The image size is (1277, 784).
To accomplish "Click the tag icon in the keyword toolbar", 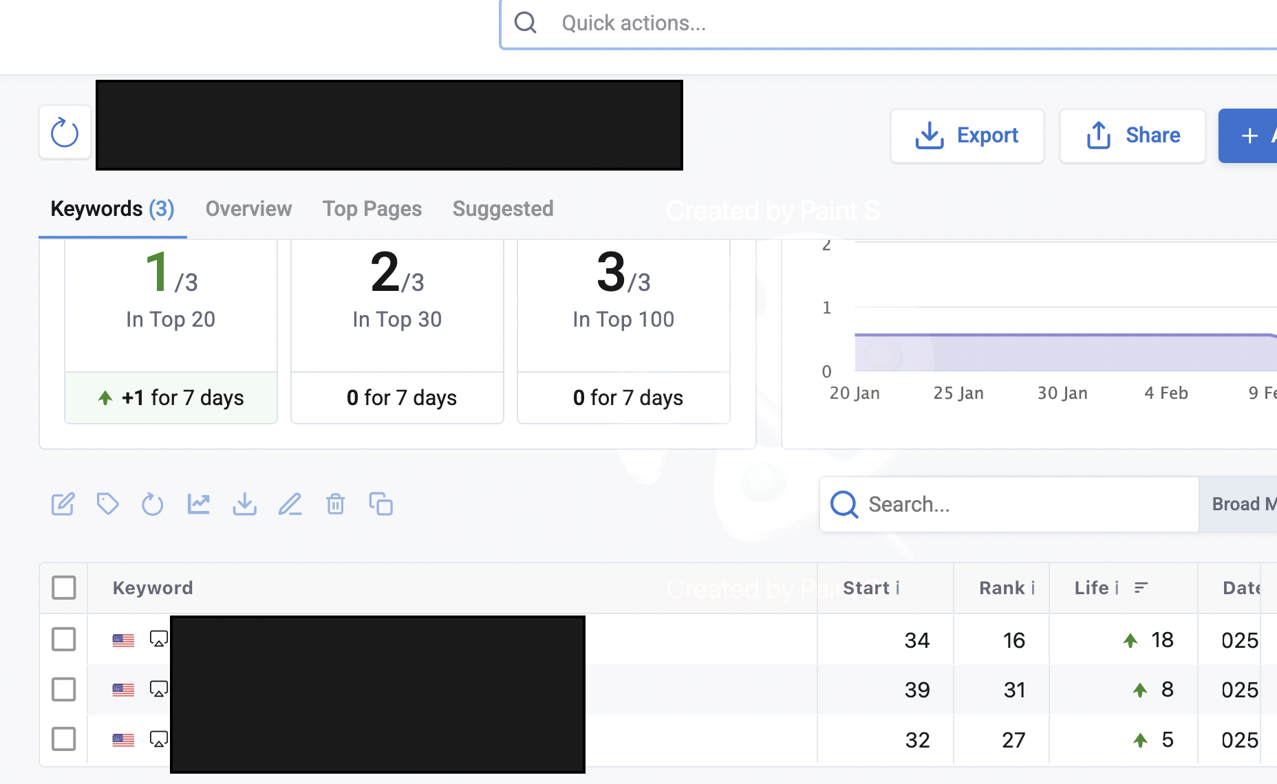I will (x=107, y=504).
